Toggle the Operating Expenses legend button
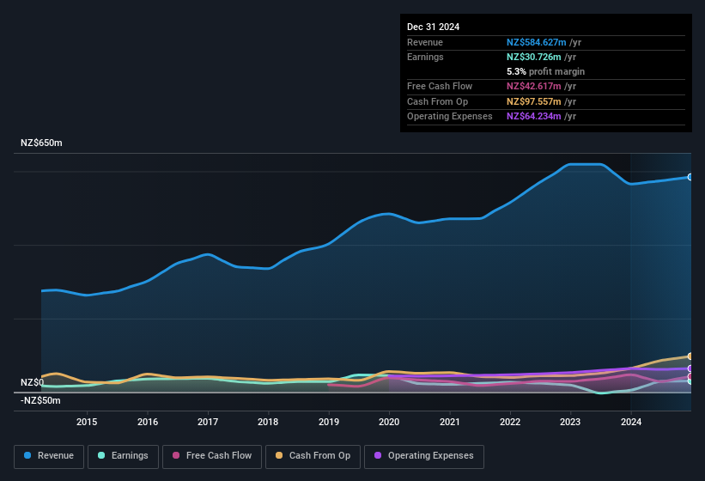 tap(424, 456)
